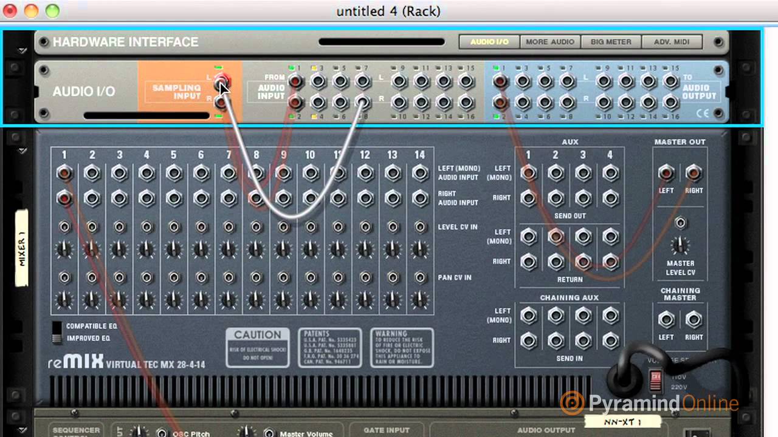Adjust the Master Level CV trim knob

tap(681, 246)
